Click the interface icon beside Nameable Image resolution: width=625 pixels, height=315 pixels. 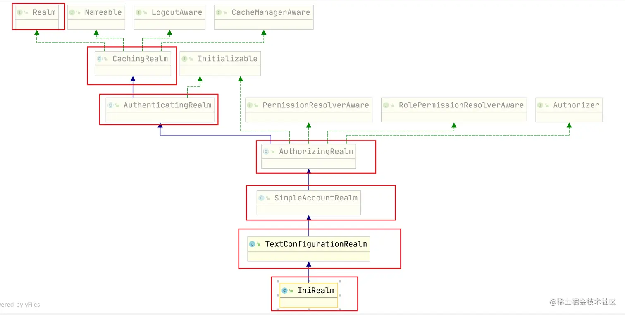tap(72, 12)
